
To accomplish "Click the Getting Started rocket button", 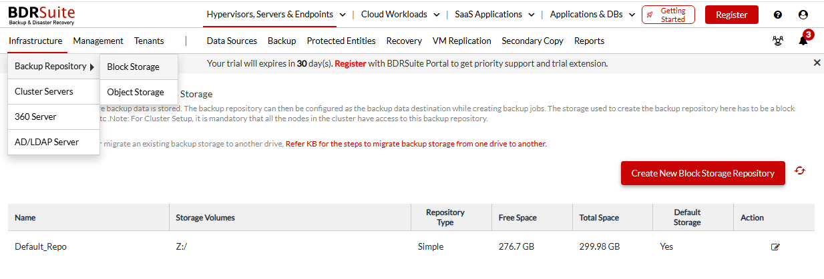I will point(668,15).
